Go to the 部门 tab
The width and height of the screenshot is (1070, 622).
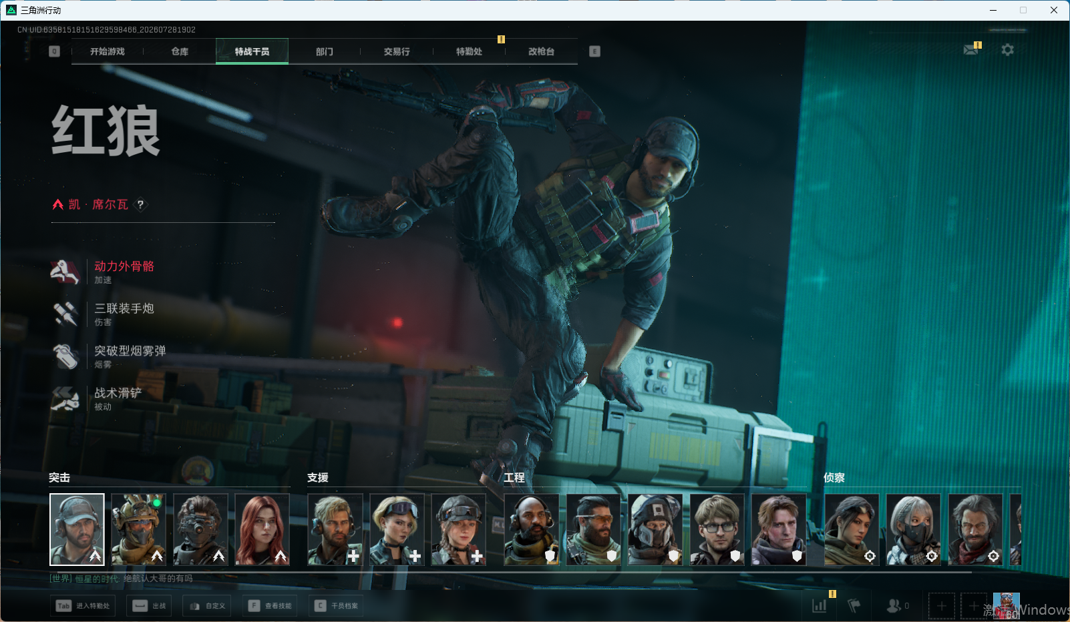(x=325, y=51)
